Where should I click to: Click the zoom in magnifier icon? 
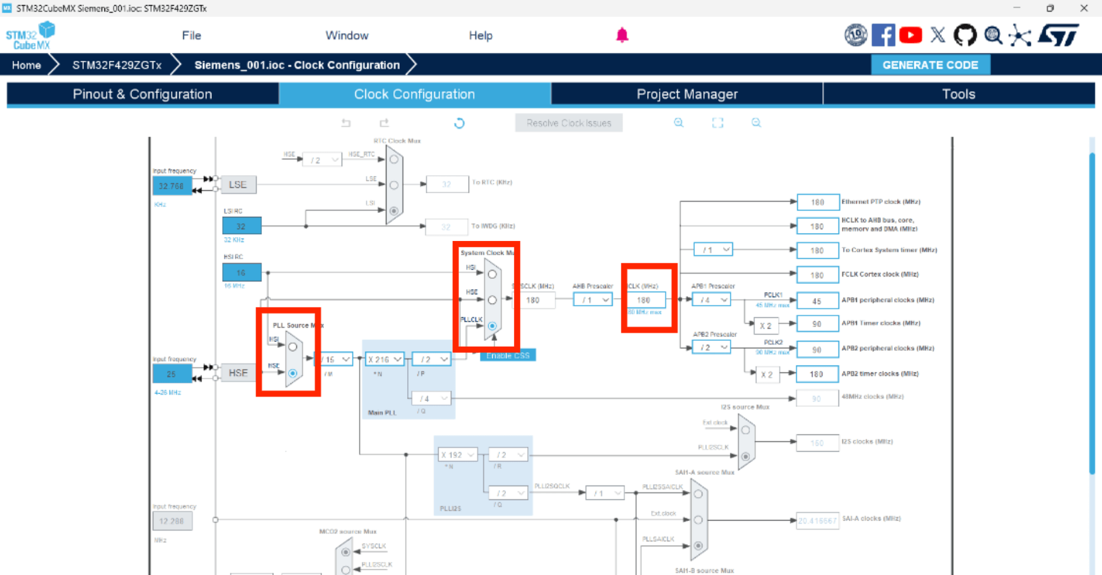coord(679,123)
